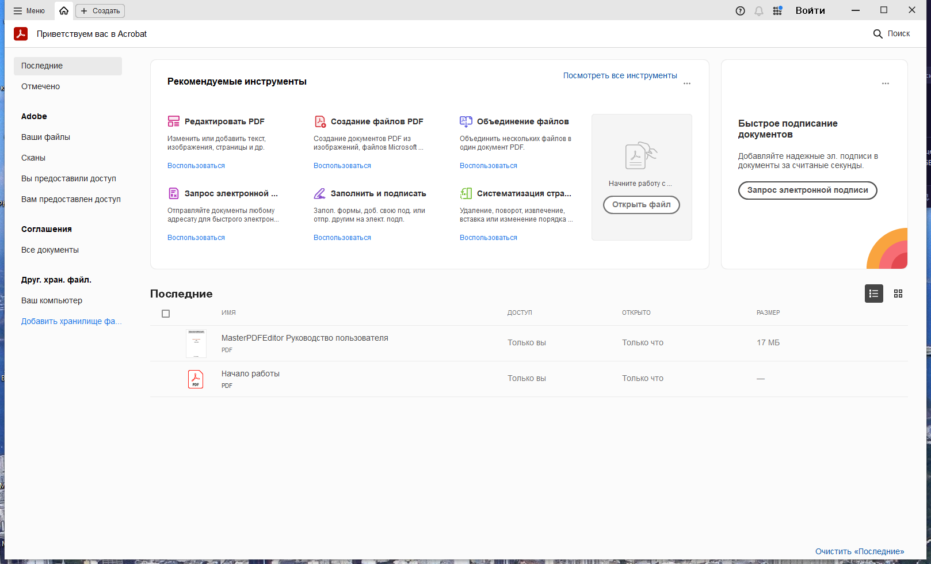Select MasterPDFEditor Руководство пользователя file name
The width and height of the screenshot is (931, 564).
(305, 338)
